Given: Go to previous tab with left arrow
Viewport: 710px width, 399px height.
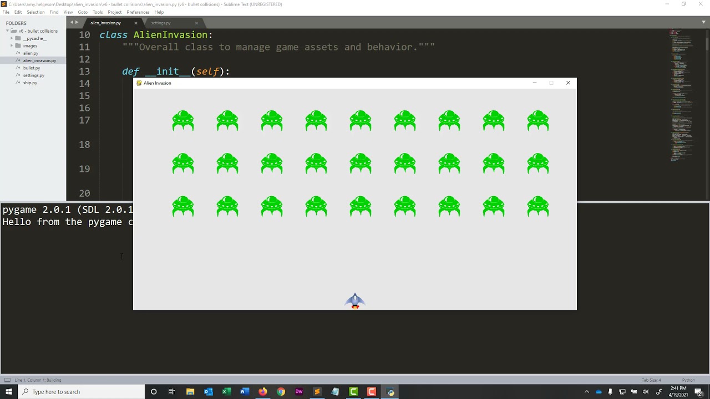Looking at the screenshot, I should pos(72,22).
